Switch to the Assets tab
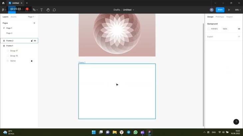243x136 pixels. 13,17
